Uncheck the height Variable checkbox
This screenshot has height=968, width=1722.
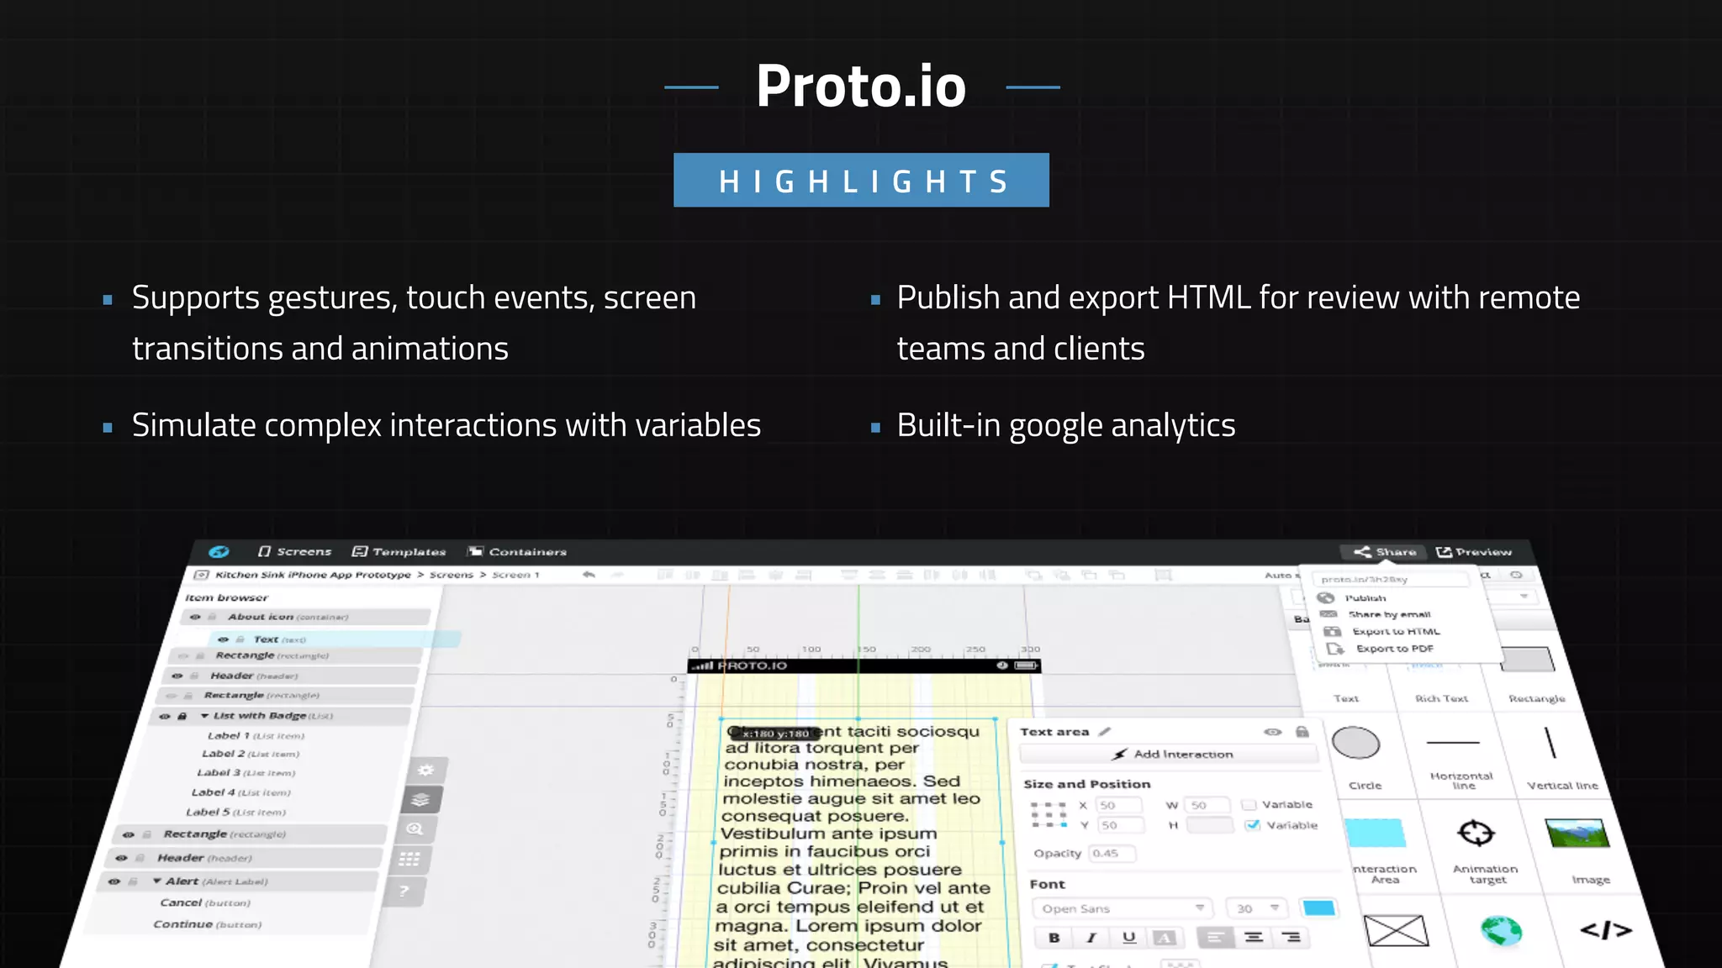(1253, 825)
